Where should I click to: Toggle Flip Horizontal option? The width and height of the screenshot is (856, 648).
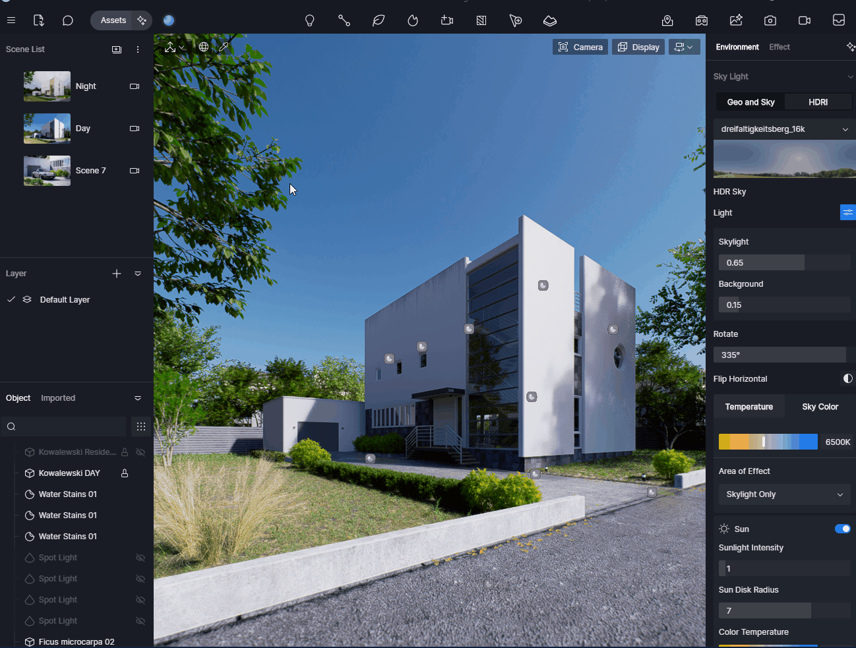click(847, 378)
